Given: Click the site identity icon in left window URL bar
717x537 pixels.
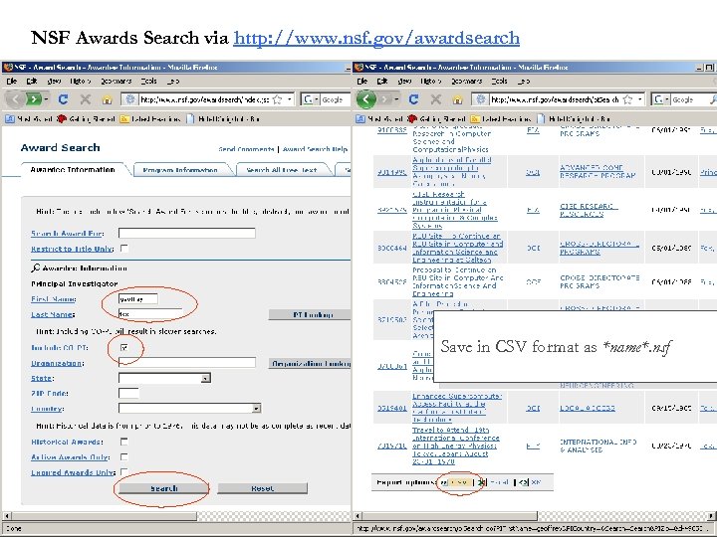Looking at the screenshot, I should 129,99.
